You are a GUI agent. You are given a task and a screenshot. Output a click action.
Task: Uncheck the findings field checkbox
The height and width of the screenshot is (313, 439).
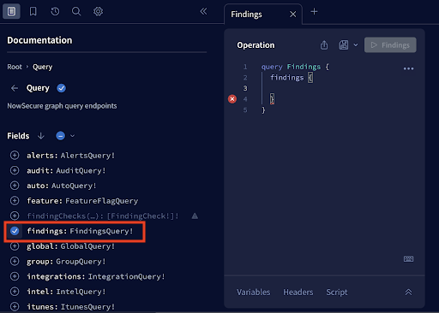click(x=15, y=231)
